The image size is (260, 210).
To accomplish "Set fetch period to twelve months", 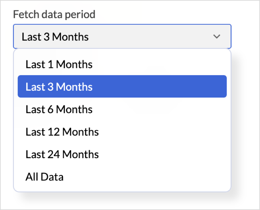I will tap(62, 132).
